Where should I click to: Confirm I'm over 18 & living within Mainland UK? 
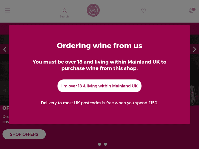tap(99, 86)
